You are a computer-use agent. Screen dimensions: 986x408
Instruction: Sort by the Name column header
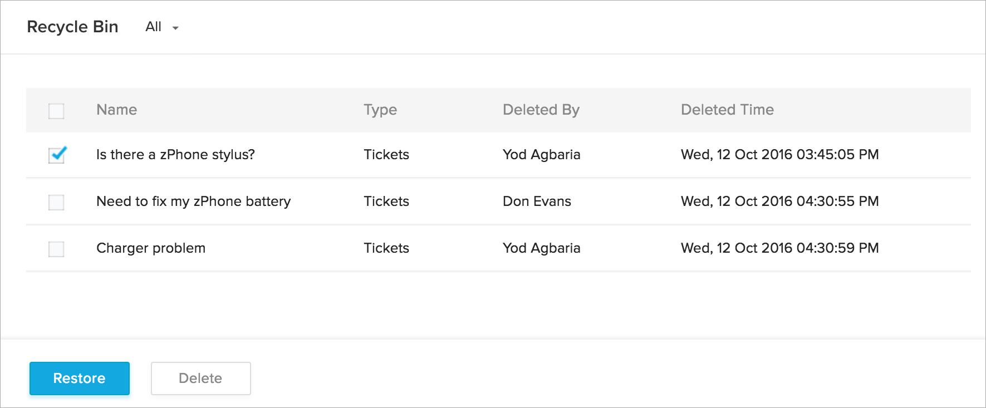coord(116,110)
